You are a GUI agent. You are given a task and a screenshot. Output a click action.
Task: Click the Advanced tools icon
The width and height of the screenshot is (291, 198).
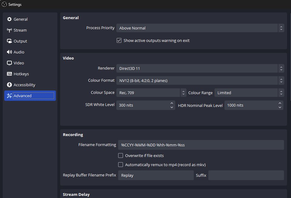pos(9,96)
